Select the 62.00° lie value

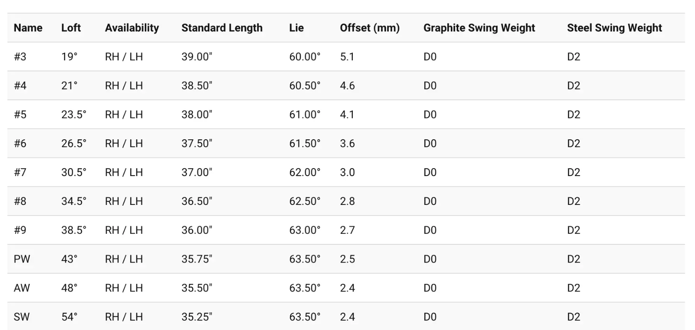[x=305, y=172]
